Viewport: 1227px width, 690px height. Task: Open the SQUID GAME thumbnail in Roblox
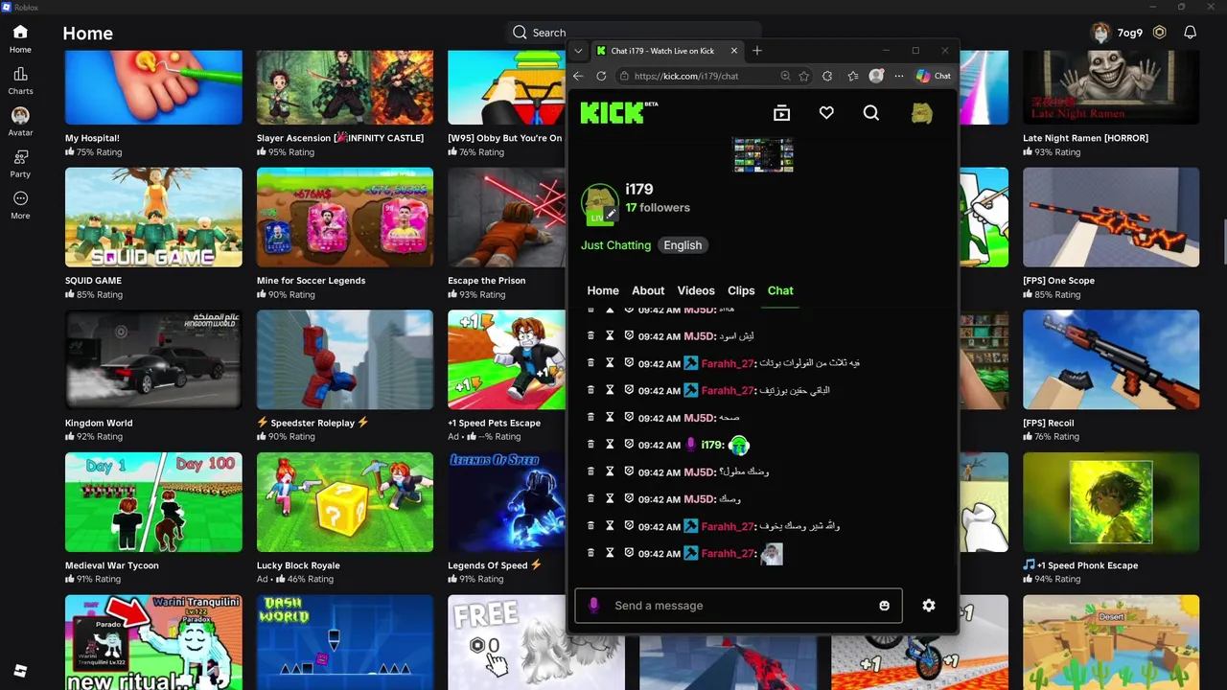click(153, 218)
